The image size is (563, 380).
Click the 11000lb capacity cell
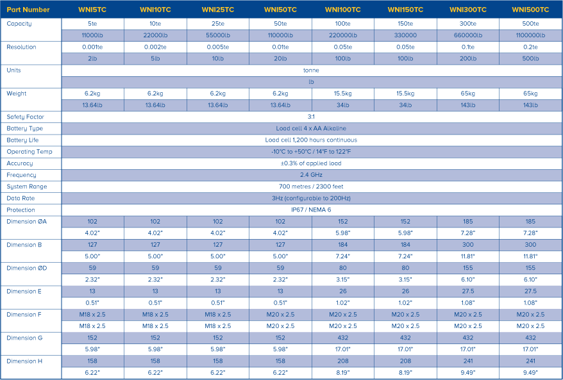click(92, 35)
